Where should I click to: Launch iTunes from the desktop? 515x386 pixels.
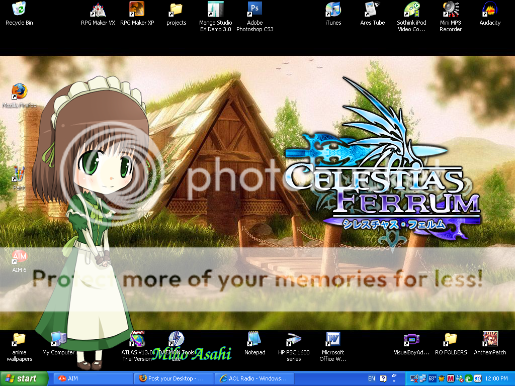[333, 10]
